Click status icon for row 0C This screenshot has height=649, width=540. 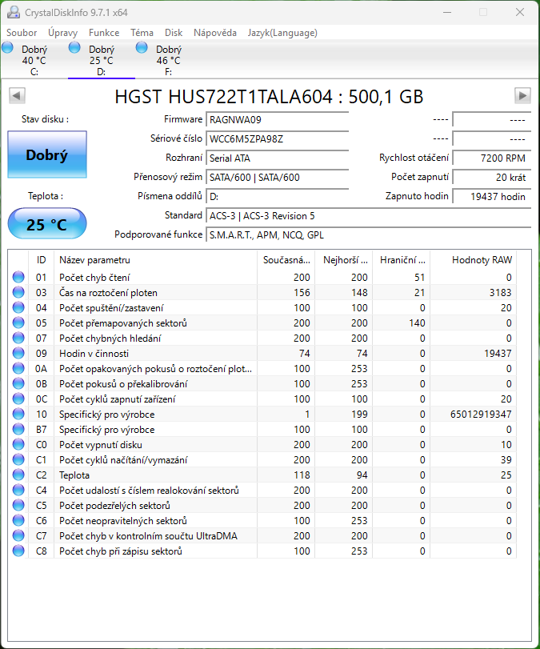18,399
